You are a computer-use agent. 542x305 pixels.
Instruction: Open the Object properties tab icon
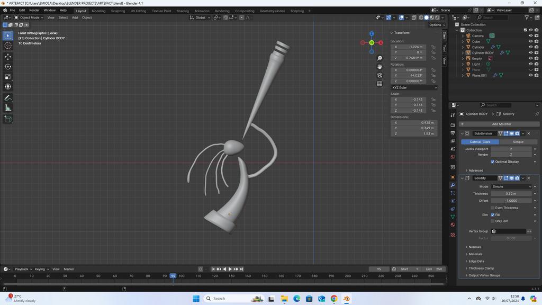453,177
